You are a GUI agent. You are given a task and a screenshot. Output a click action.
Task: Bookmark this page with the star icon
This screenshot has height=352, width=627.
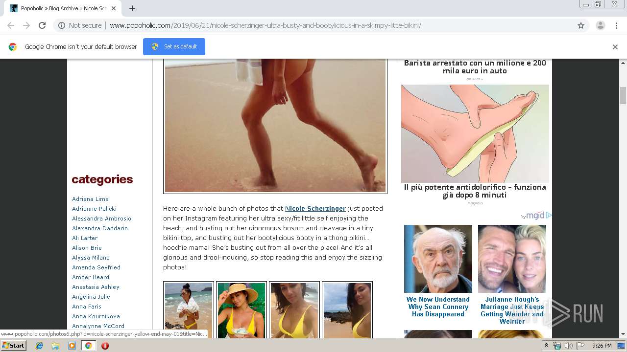(581, 25)
